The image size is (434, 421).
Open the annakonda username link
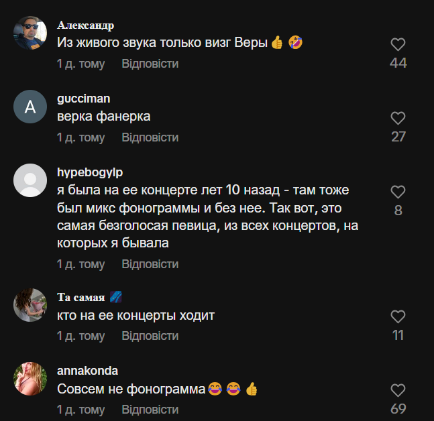click(x=87, y=371)
